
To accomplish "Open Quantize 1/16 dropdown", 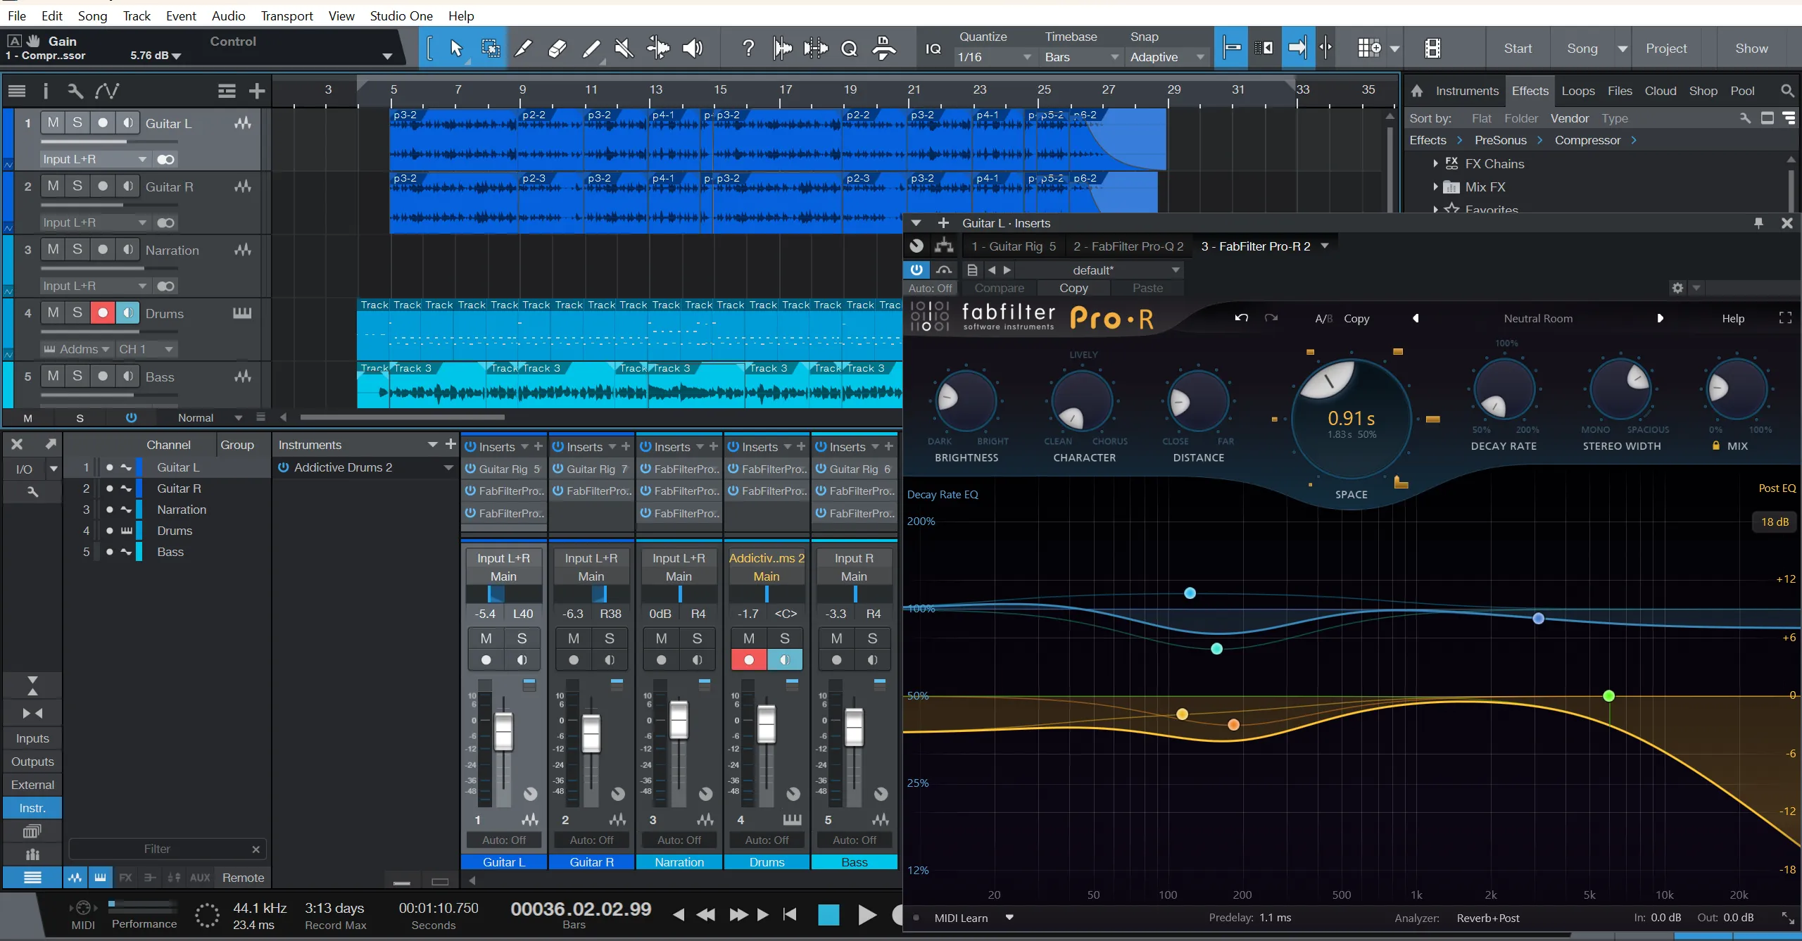I will [x=995, y=57].
